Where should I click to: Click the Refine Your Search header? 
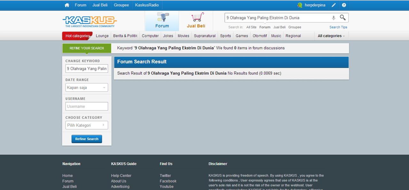click(87, 48)
